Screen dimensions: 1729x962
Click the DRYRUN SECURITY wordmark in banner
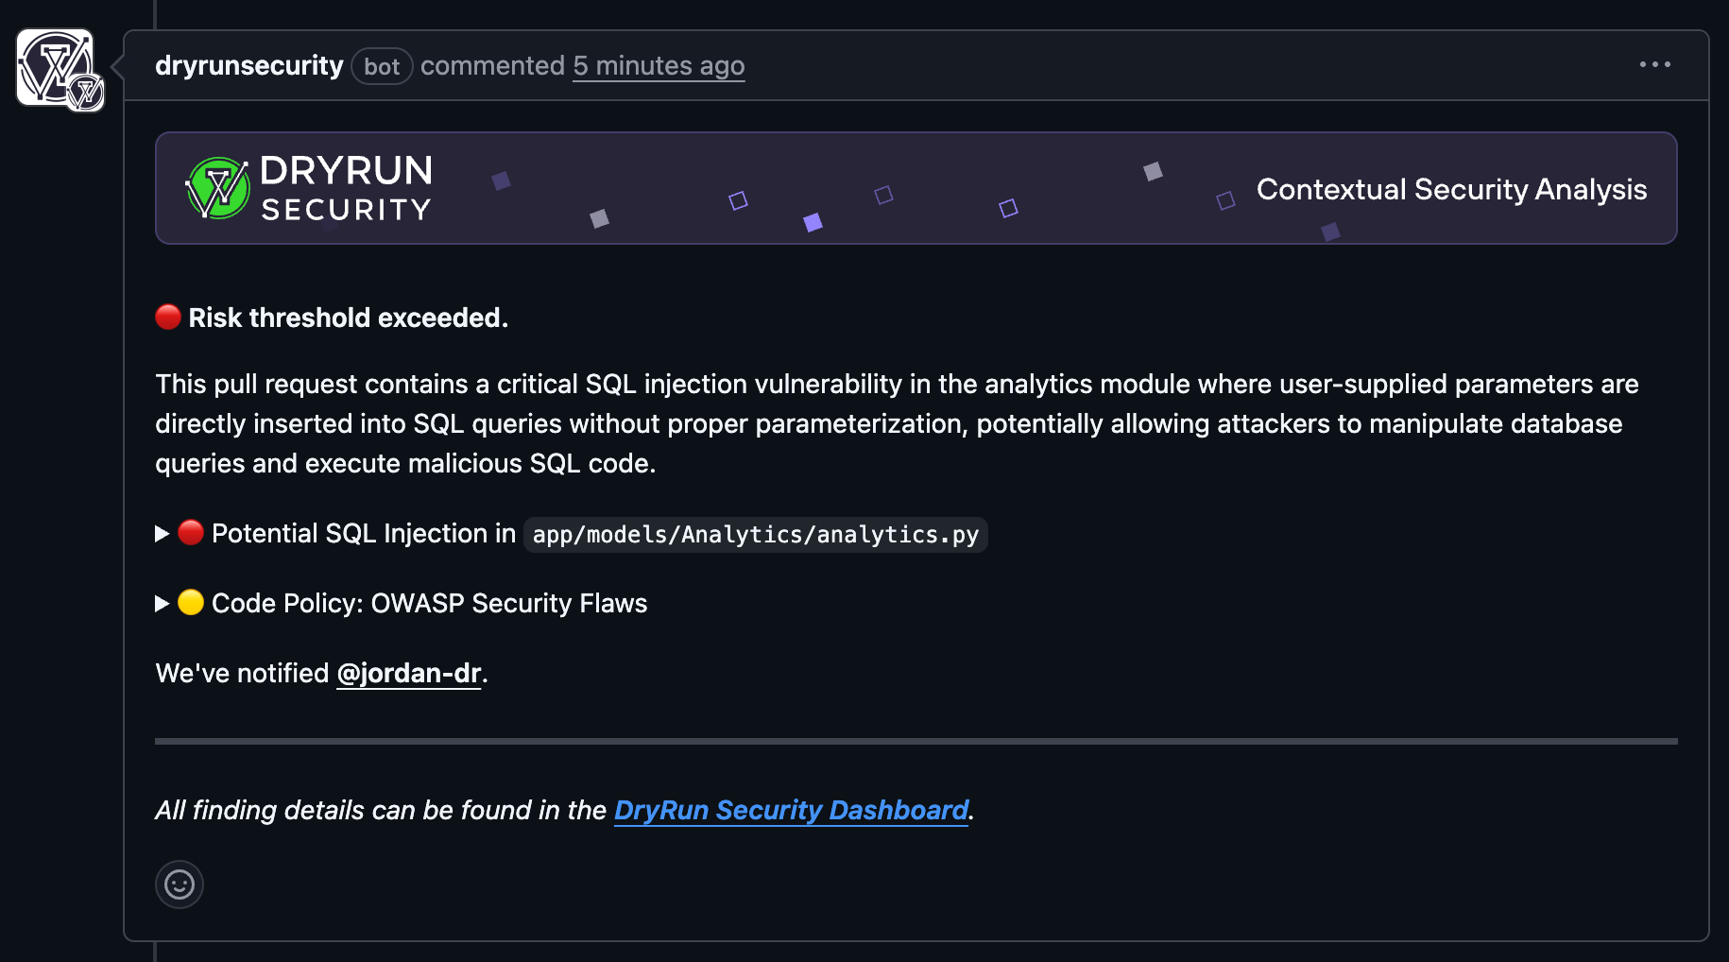coord(346,188)
